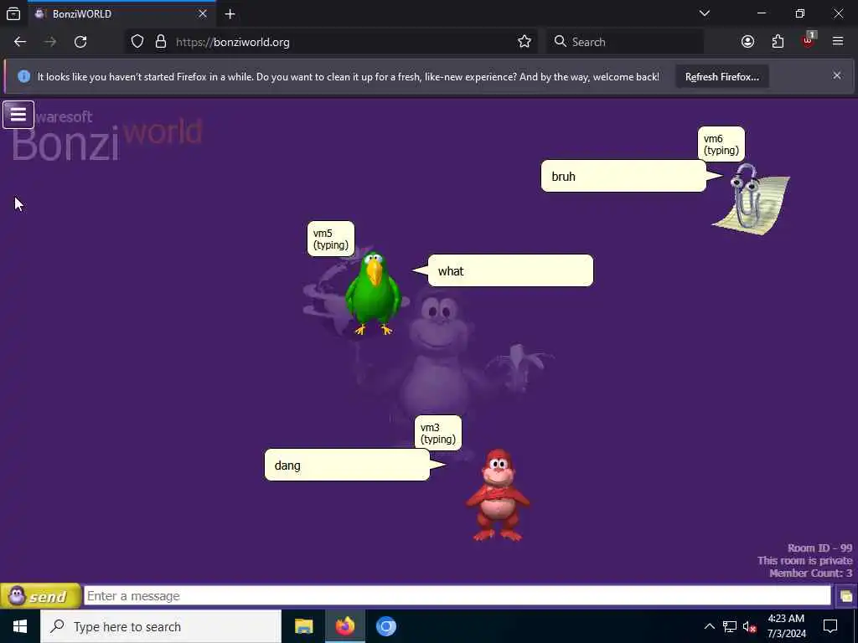The width and height of the screenshot is (858, 643).
Task: Click the vm3 (typing) name tag
Action: click(x=437, y=433)
